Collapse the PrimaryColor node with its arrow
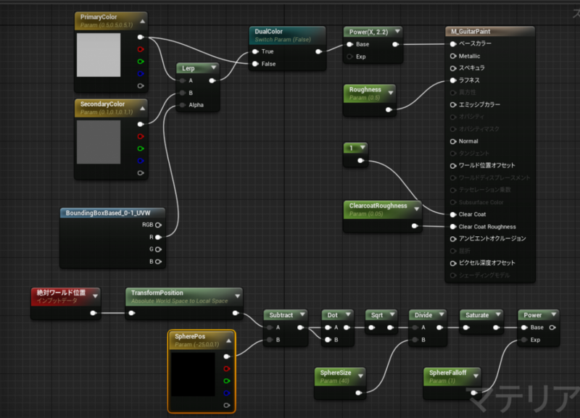Viewport: 580px width, 418px height. (x=142, y=22)
